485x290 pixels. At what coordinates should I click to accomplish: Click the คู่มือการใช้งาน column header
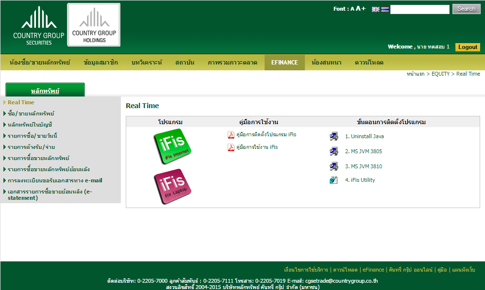259,122
